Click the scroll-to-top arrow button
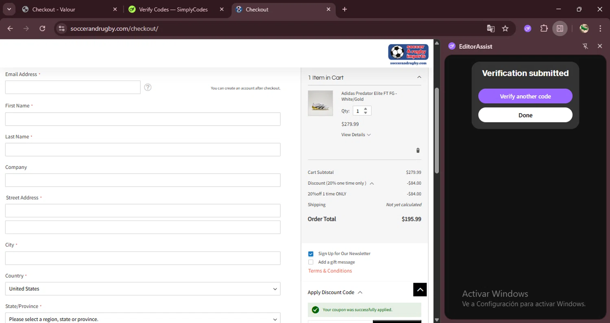 tap(420, 290)
